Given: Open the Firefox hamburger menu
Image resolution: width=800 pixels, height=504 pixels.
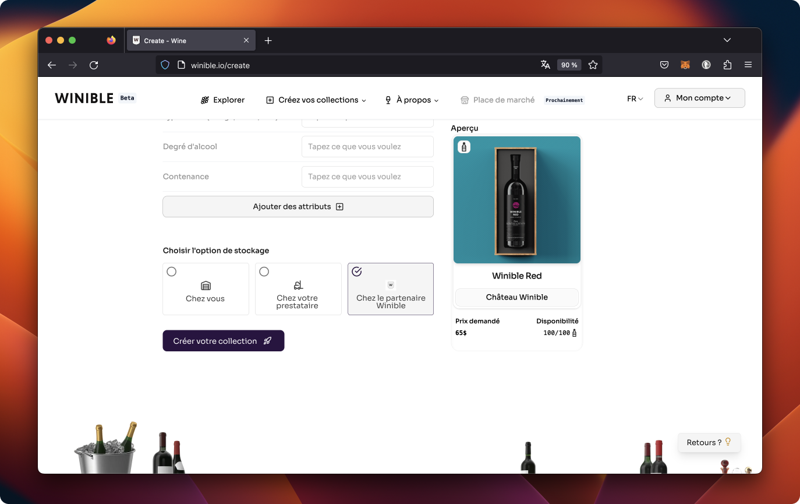Looking at the screenshot, I should click(748, 65).
